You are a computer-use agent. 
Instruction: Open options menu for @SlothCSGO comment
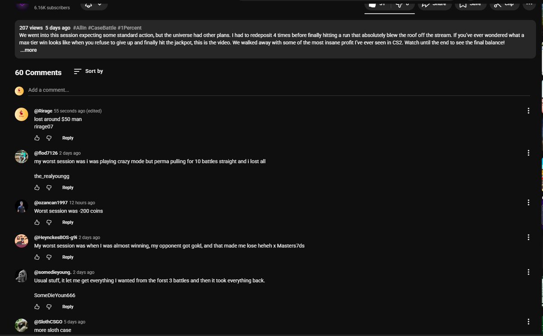coord(528,322)
